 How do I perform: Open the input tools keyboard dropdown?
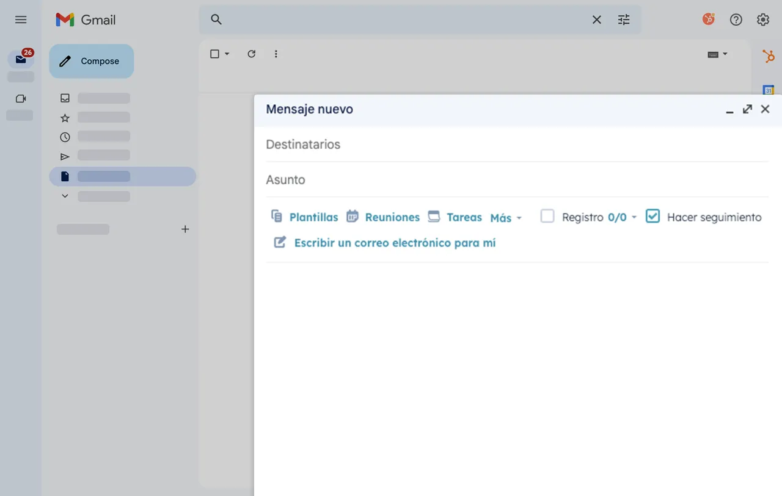coord(718,54)
